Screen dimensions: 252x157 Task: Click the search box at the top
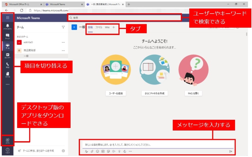tap(126, 18)
